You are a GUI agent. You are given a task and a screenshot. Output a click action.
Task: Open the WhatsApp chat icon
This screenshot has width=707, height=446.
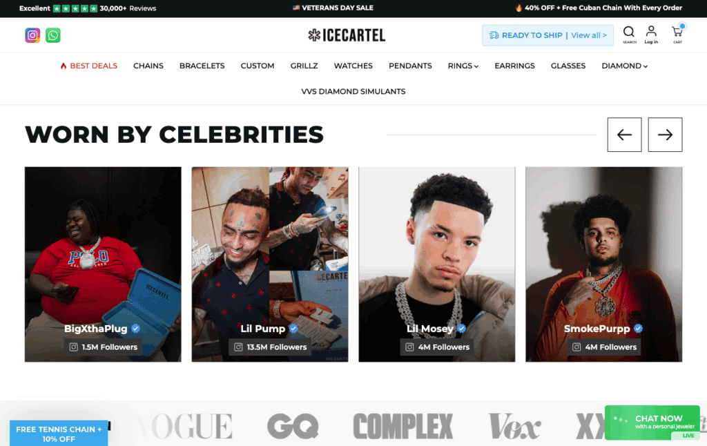(52, 35)
